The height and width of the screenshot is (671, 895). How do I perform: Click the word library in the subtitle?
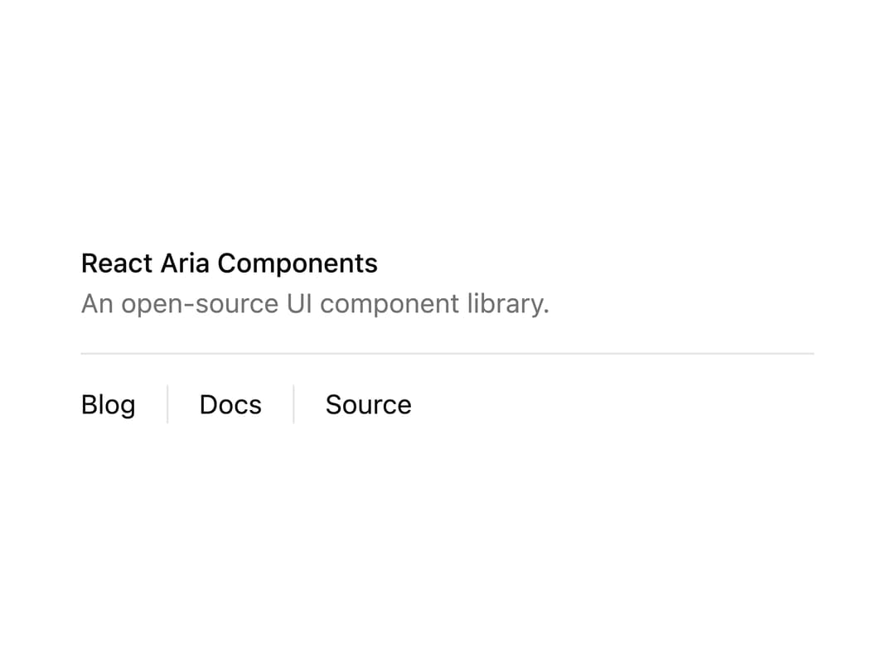508,303
